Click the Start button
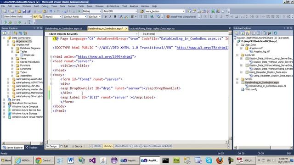Image resolution: width=294 pixels, height=165 pixels. (x=6, y=160)
